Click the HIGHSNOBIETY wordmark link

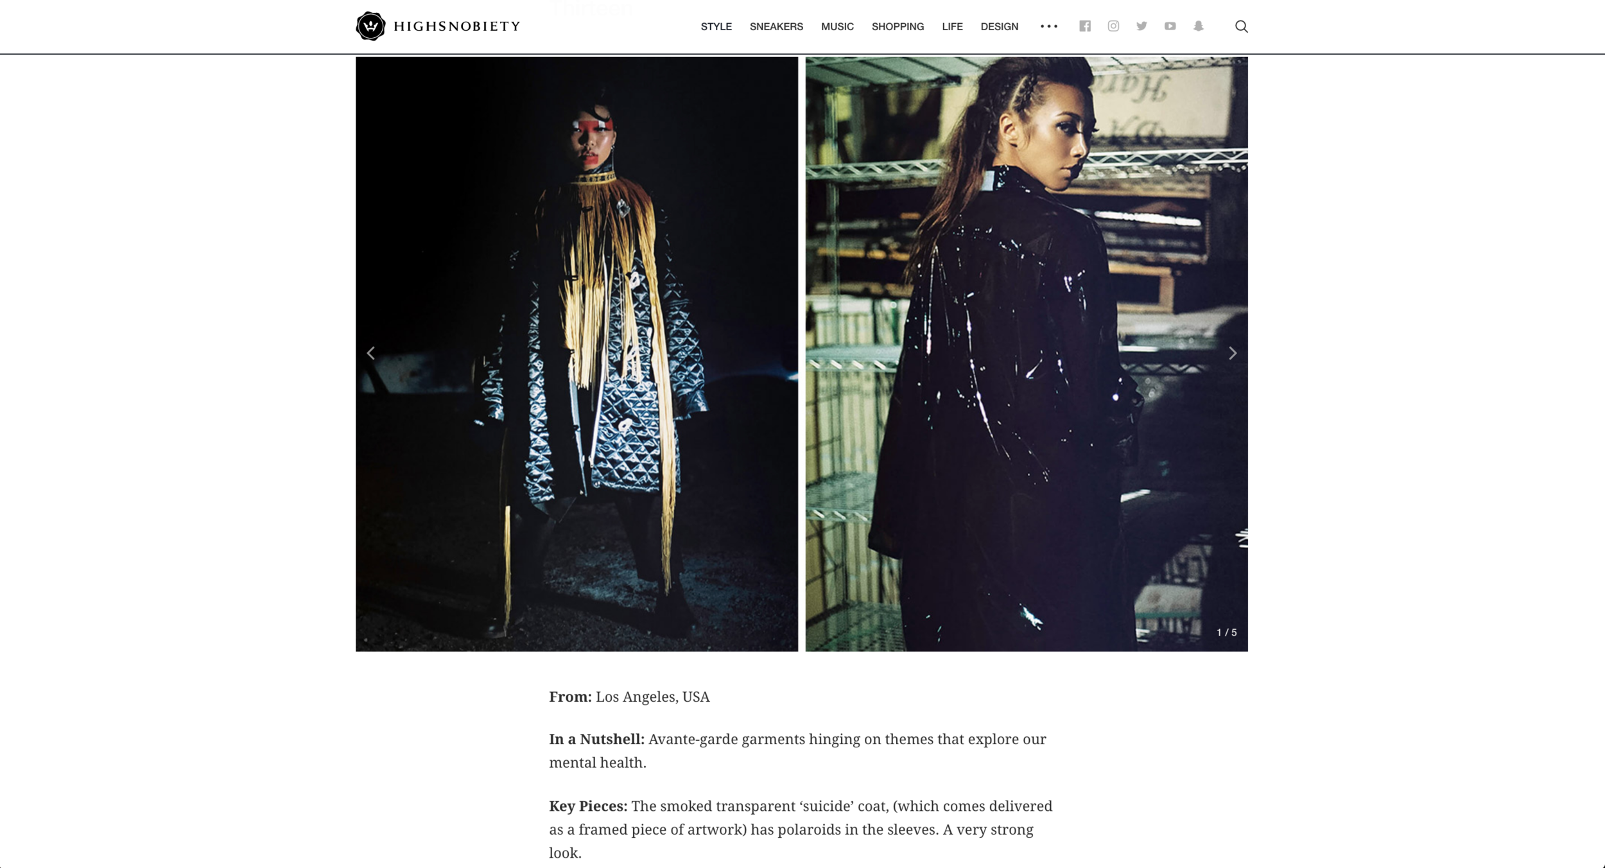(456, 26)
